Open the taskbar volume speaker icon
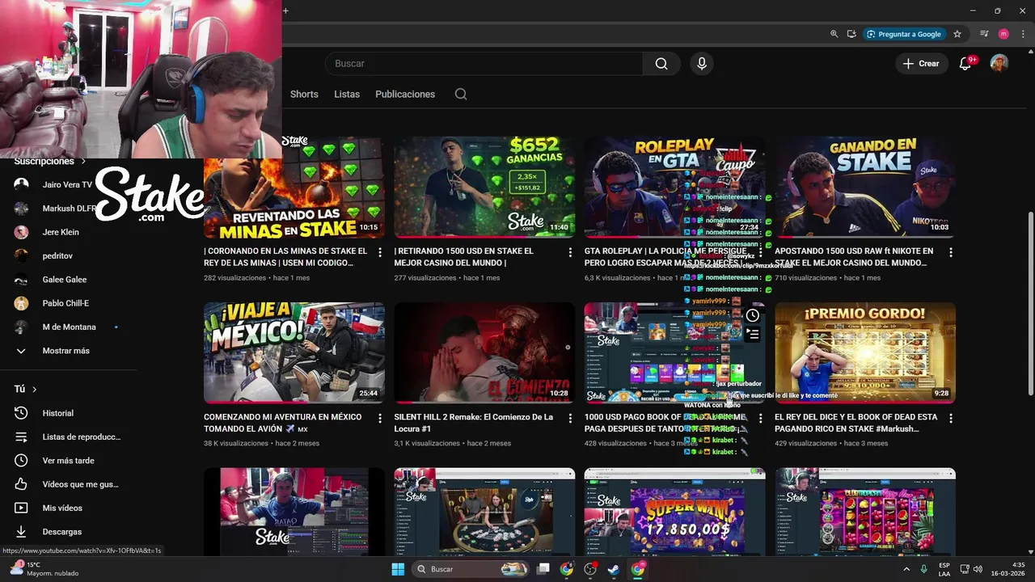The width and height of the screenshot is (1035, 582). coord(978,569)
